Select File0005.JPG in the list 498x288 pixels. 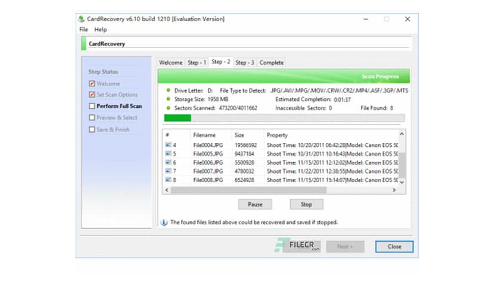click(208, 154)
